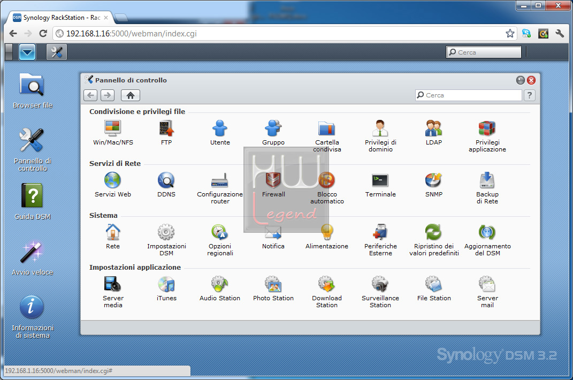Open Privilegi di dominio

[x=380, y=136]
